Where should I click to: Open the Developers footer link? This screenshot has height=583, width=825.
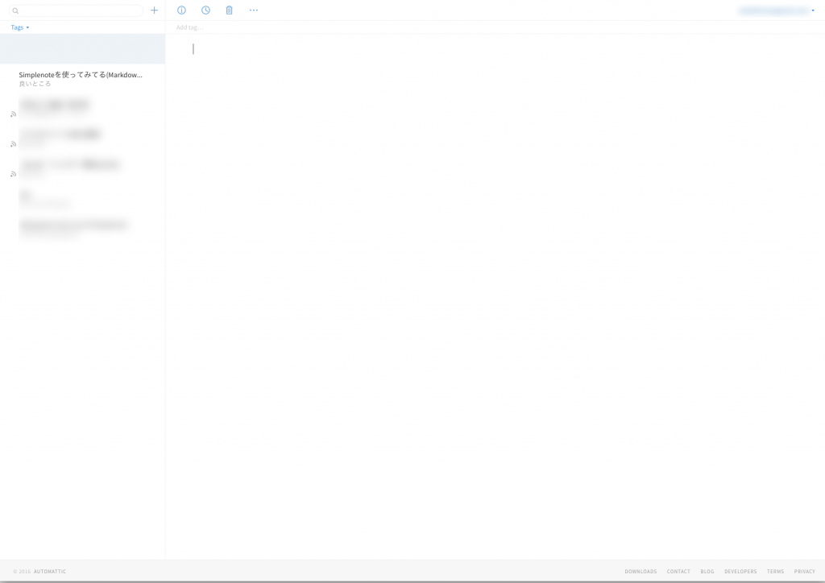coord(740,572)
